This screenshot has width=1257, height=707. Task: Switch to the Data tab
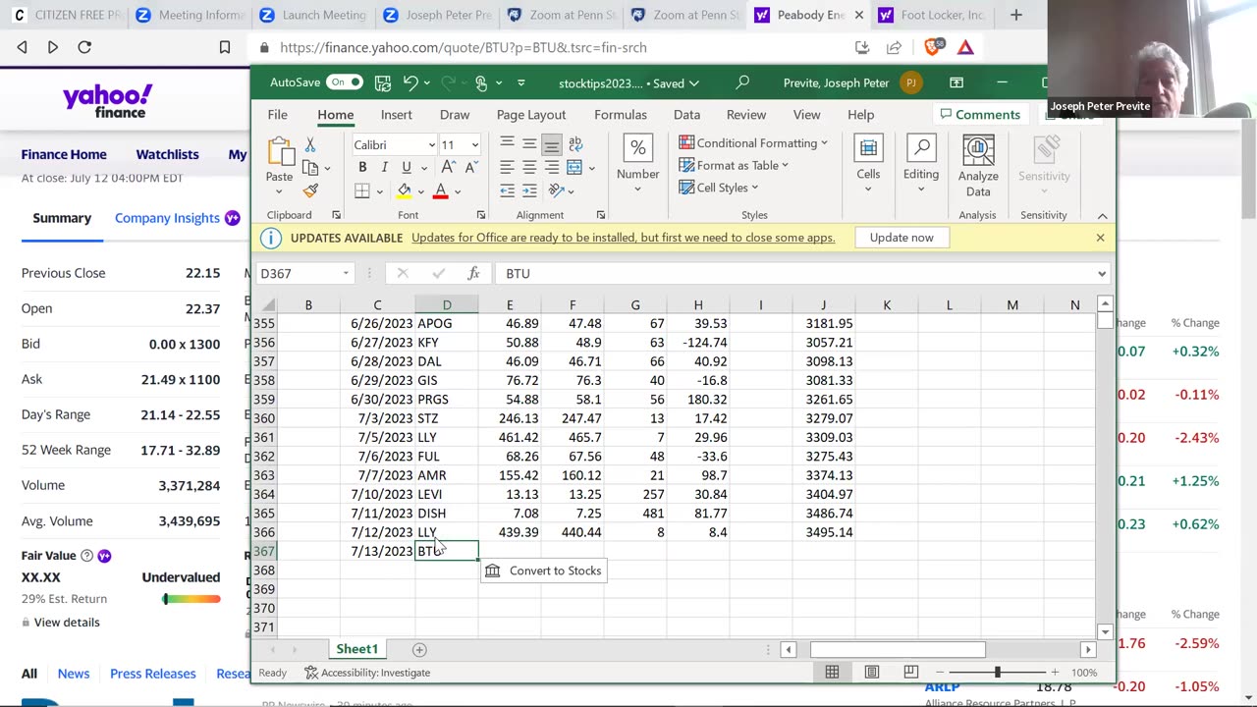tap(686, 115)
